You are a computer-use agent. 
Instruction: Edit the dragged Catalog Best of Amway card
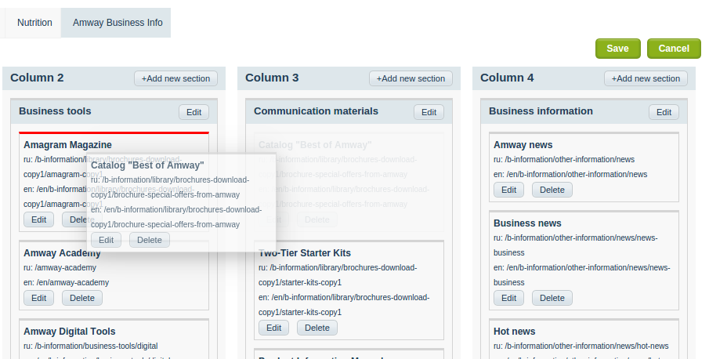(x=106, y=240)
